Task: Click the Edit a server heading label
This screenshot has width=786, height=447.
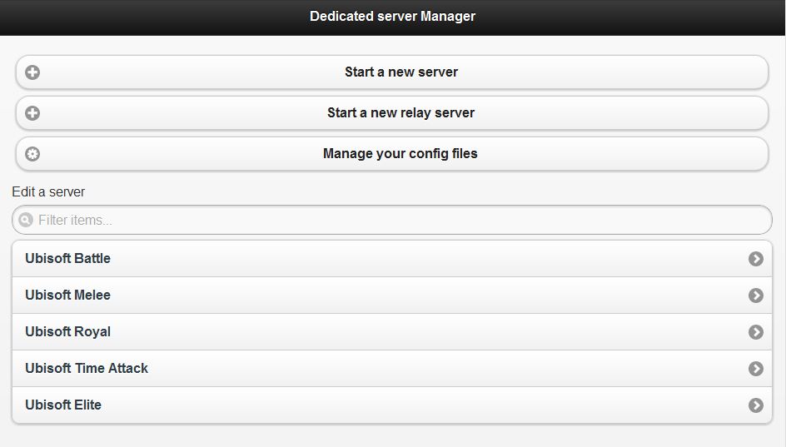Action: click(48, 191)
